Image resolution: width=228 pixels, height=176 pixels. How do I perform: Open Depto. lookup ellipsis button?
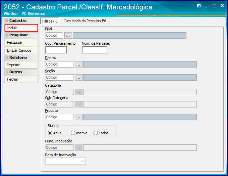78,64
